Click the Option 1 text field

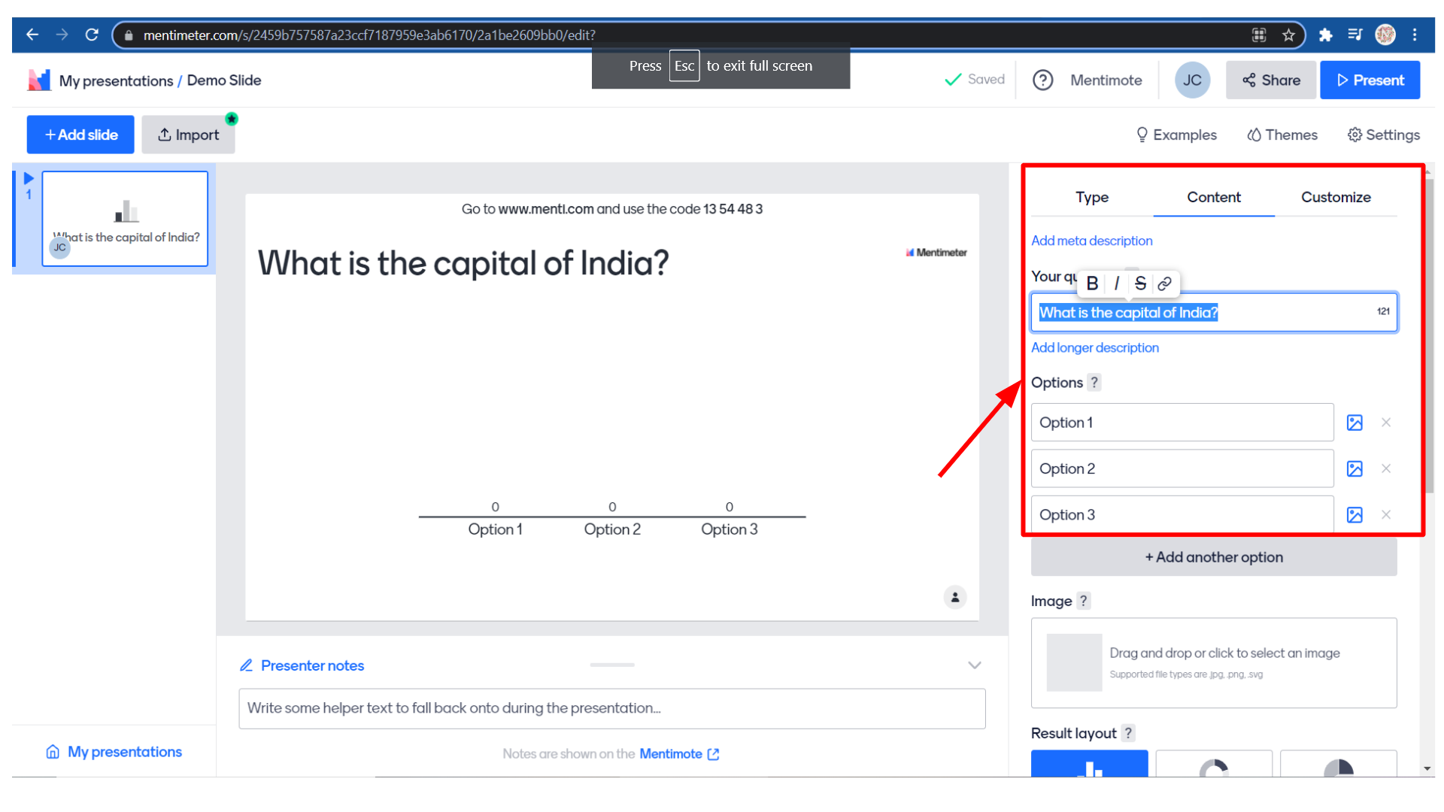tap(1182, 423)
